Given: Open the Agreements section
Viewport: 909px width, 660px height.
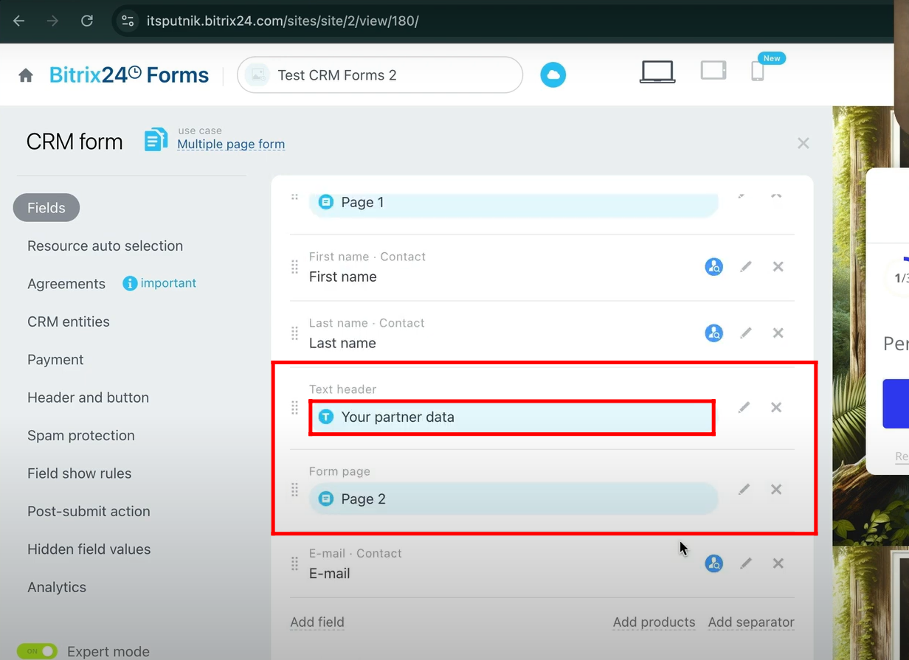Looking at the screenshot, I should [66, 284].
